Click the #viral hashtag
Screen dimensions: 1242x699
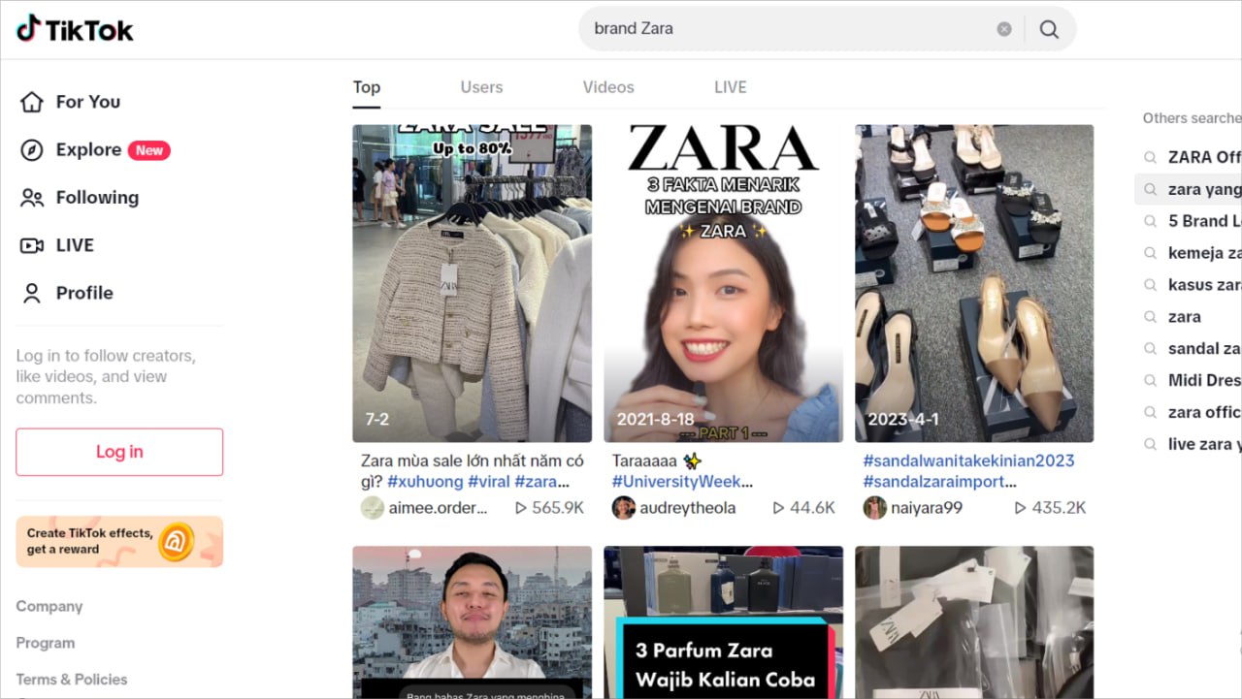[x=489, y=482]
